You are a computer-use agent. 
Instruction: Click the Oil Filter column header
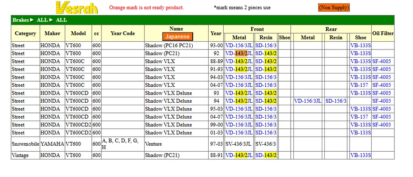pyautogui.click(x=383, y=33)
